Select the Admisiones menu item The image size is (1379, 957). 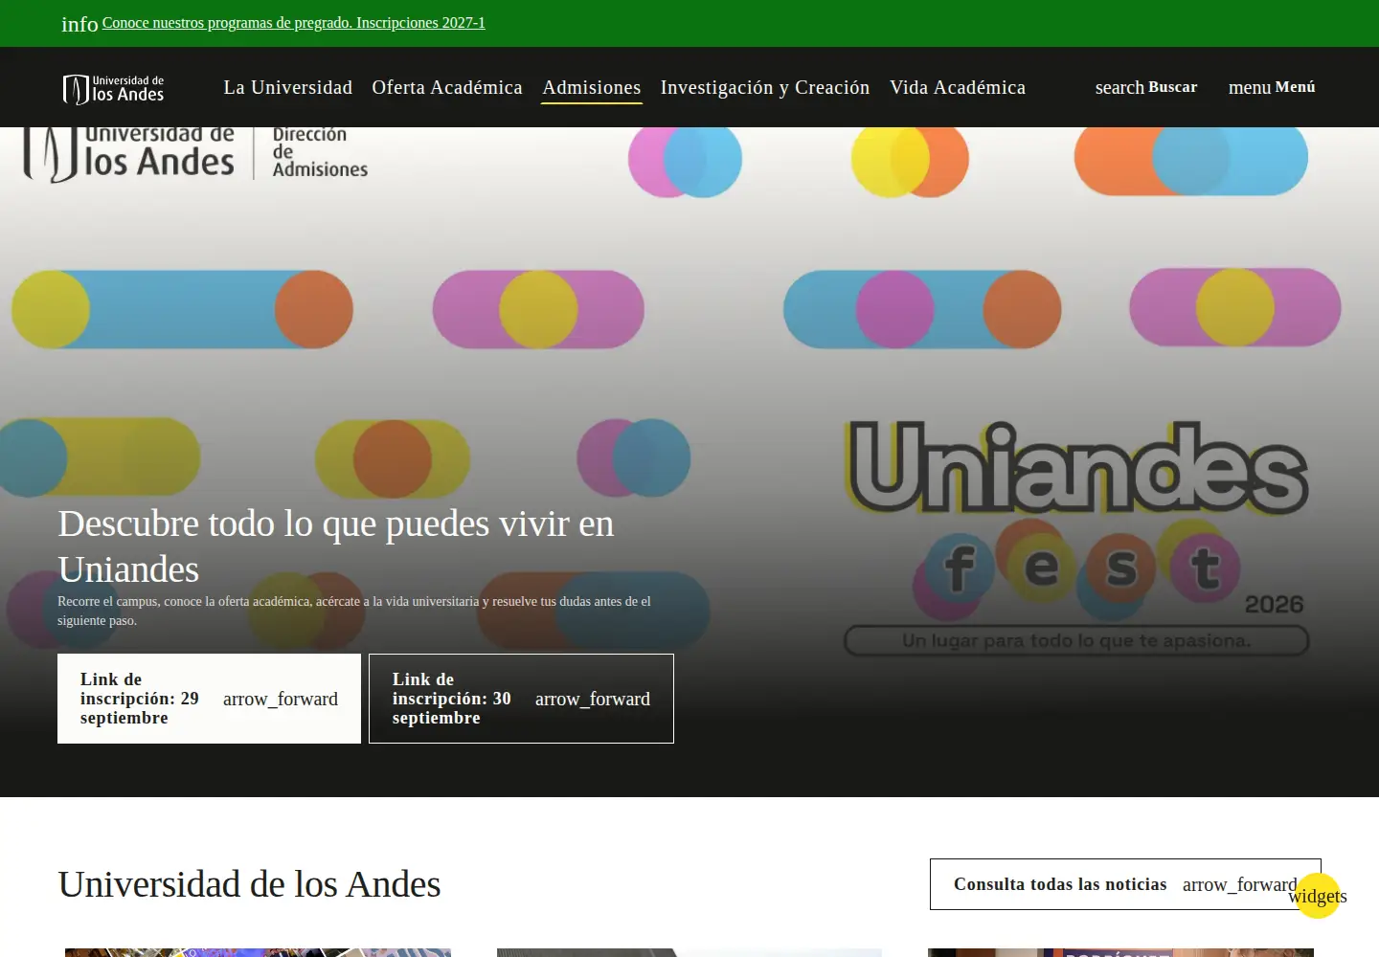click(591, 87)
